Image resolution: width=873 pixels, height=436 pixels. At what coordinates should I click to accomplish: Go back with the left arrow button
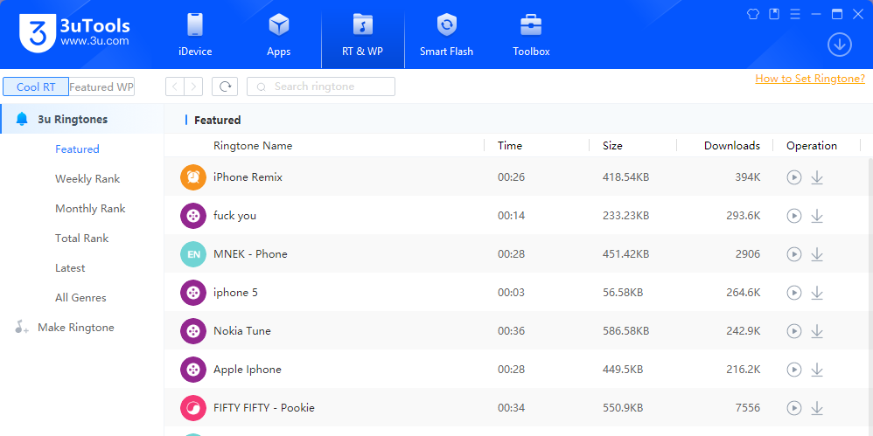pyautogui.click(x=175, y=87)
